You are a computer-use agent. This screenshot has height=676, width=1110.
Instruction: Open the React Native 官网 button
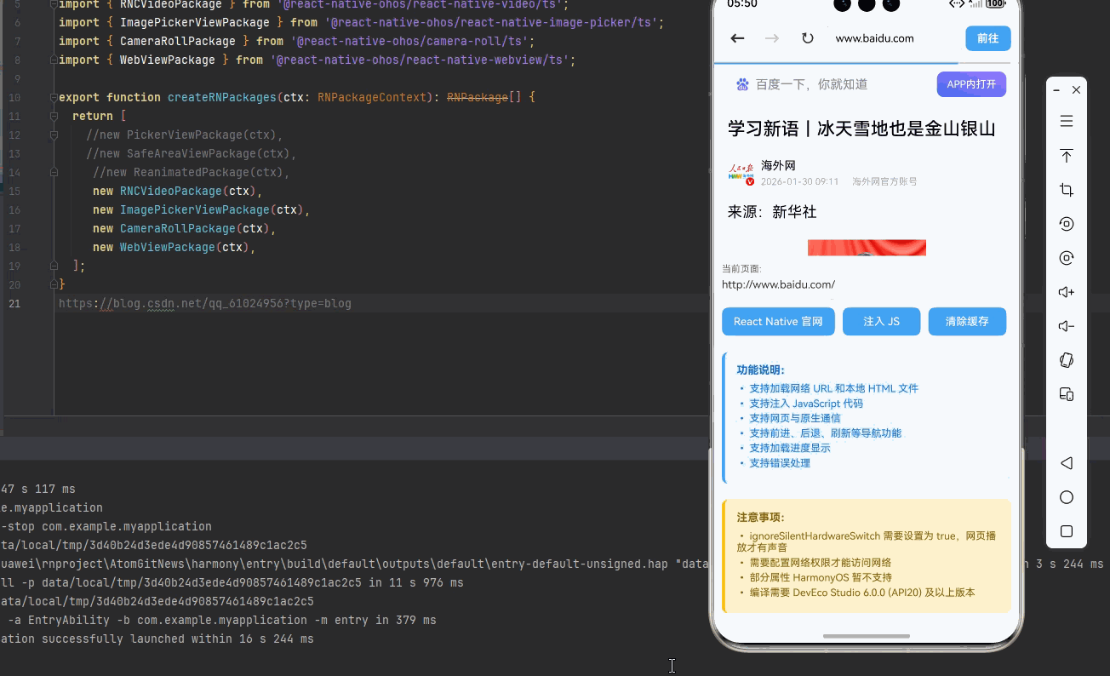(778, 321)
